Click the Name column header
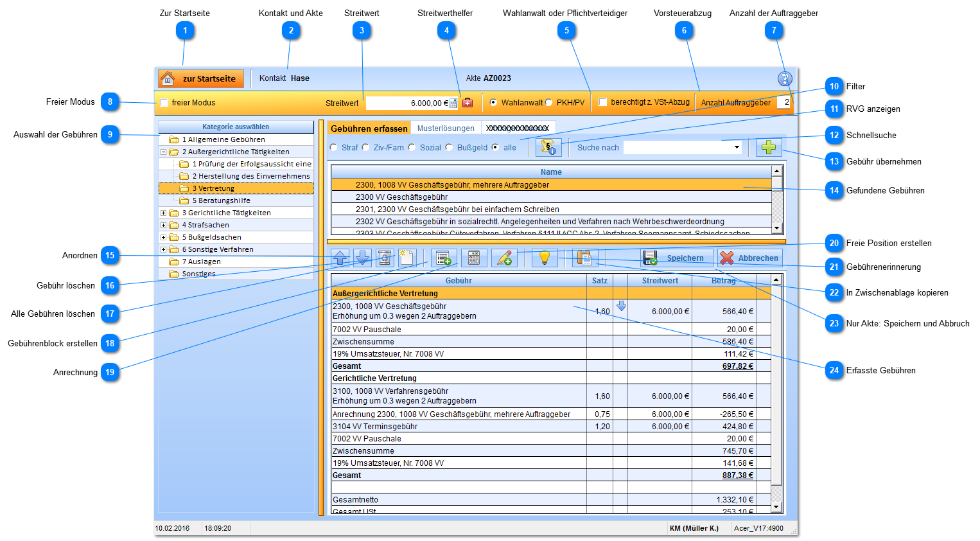 pyautogui.click(x=551, y=172)
